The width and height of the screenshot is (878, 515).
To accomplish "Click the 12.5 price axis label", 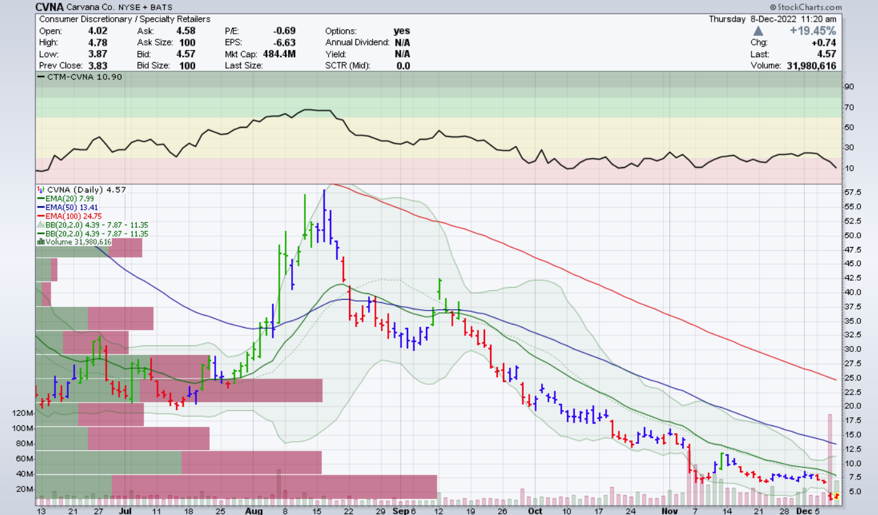I will (x=853, y=448).
